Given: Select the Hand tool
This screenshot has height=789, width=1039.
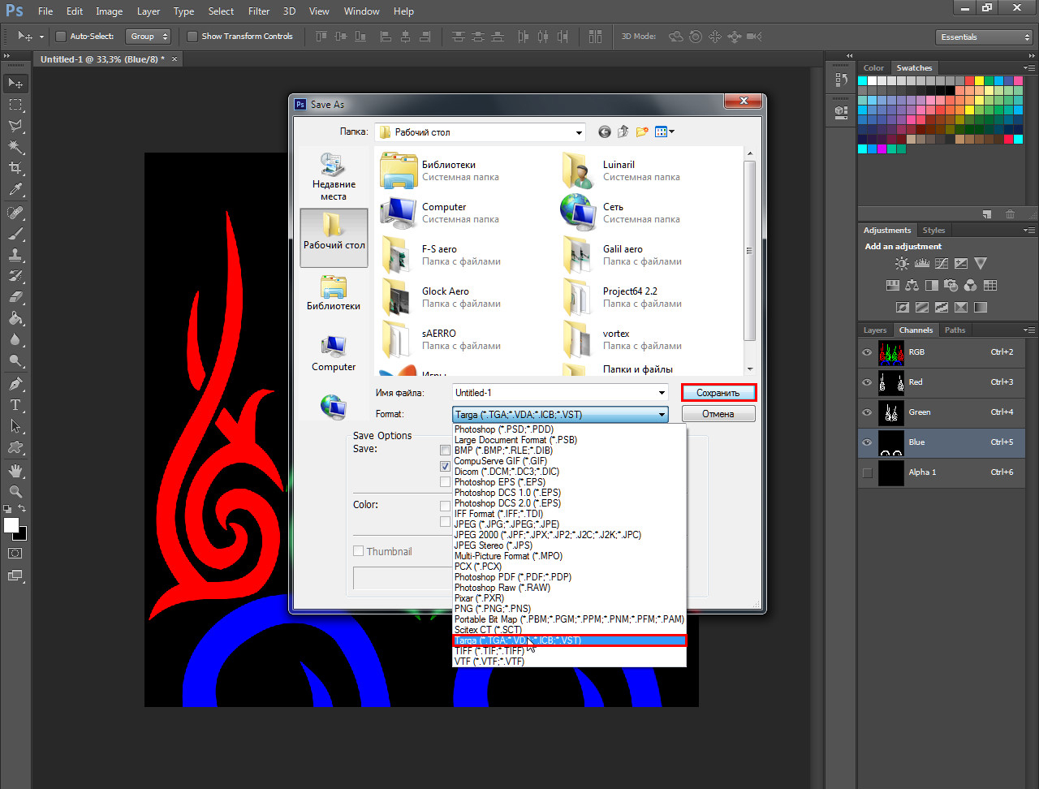Looking at the screenshot, I should click(15, 471).
